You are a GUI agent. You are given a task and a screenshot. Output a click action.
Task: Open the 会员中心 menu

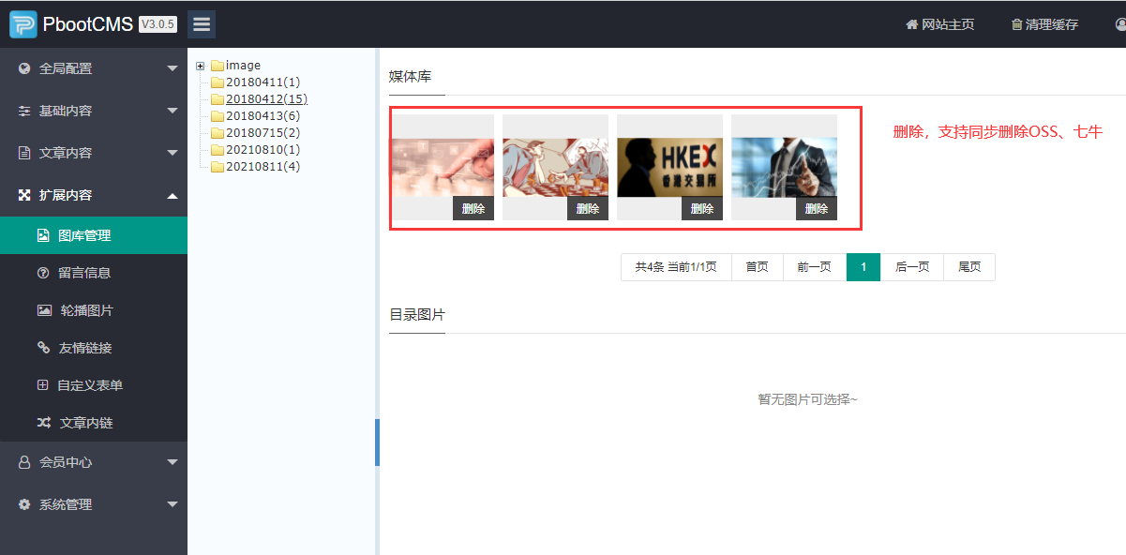[x=94, y=462]
